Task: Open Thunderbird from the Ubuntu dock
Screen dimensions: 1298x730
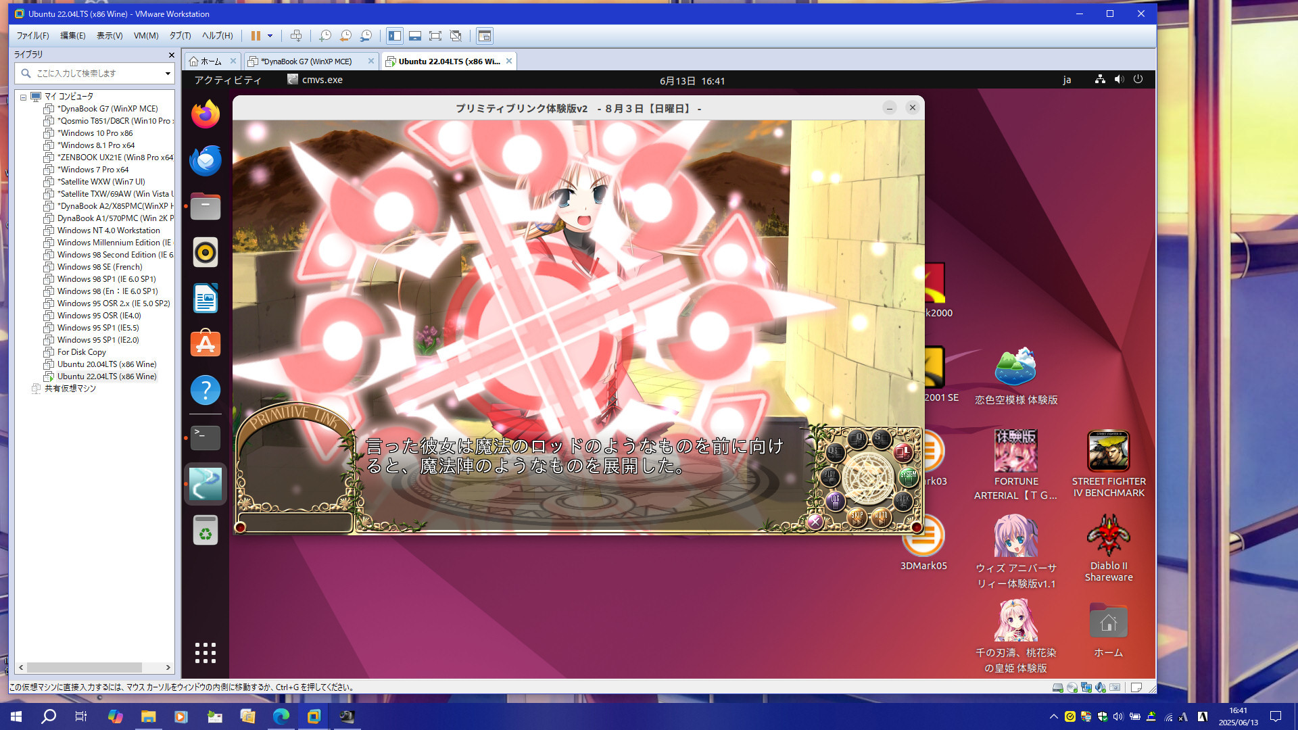Action: pos(206,160)
